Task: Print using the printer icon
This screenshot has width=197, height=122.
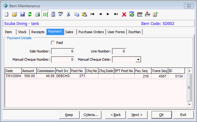Action: click(x=37, y=14)
